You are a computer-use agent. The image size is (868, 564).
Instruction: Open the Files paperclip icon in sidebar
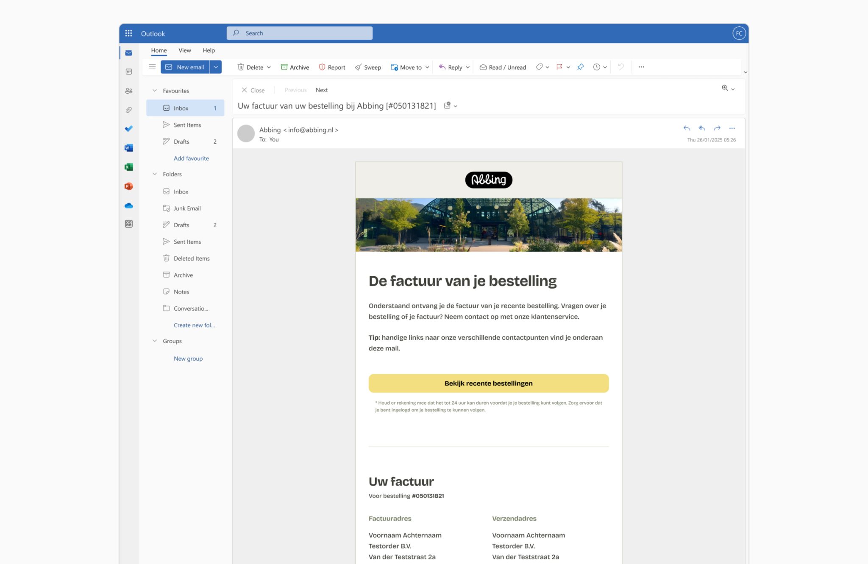click(x=129, y=110)
